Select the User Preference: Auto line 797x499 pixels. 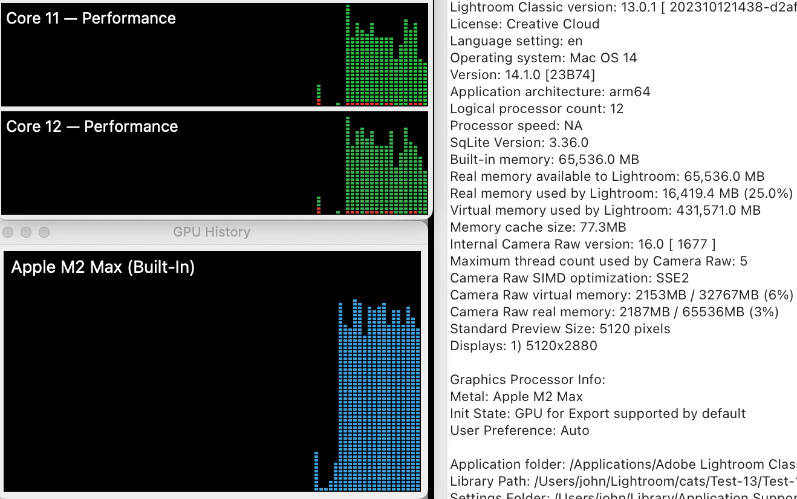point(520,431)
